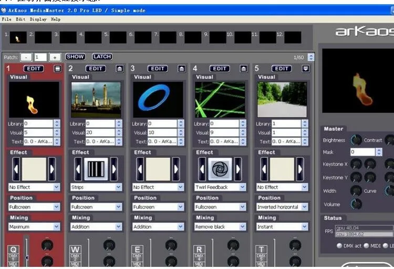Next effect arrow on layer 5

tap(300, 169)
